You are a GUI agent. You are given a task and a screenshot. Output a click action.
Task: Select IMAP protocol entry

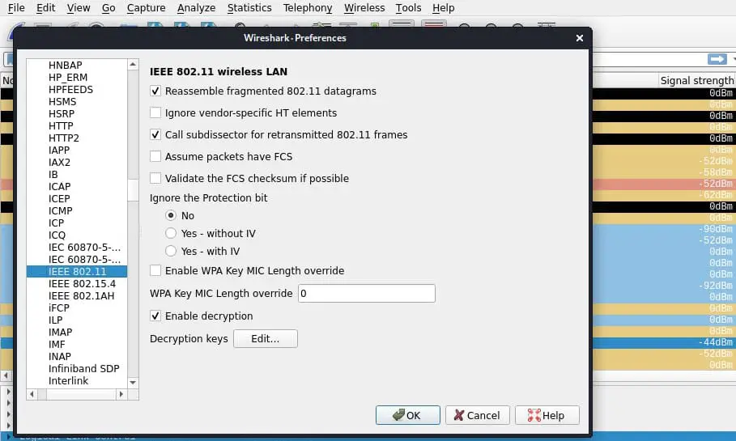[60, 333]
